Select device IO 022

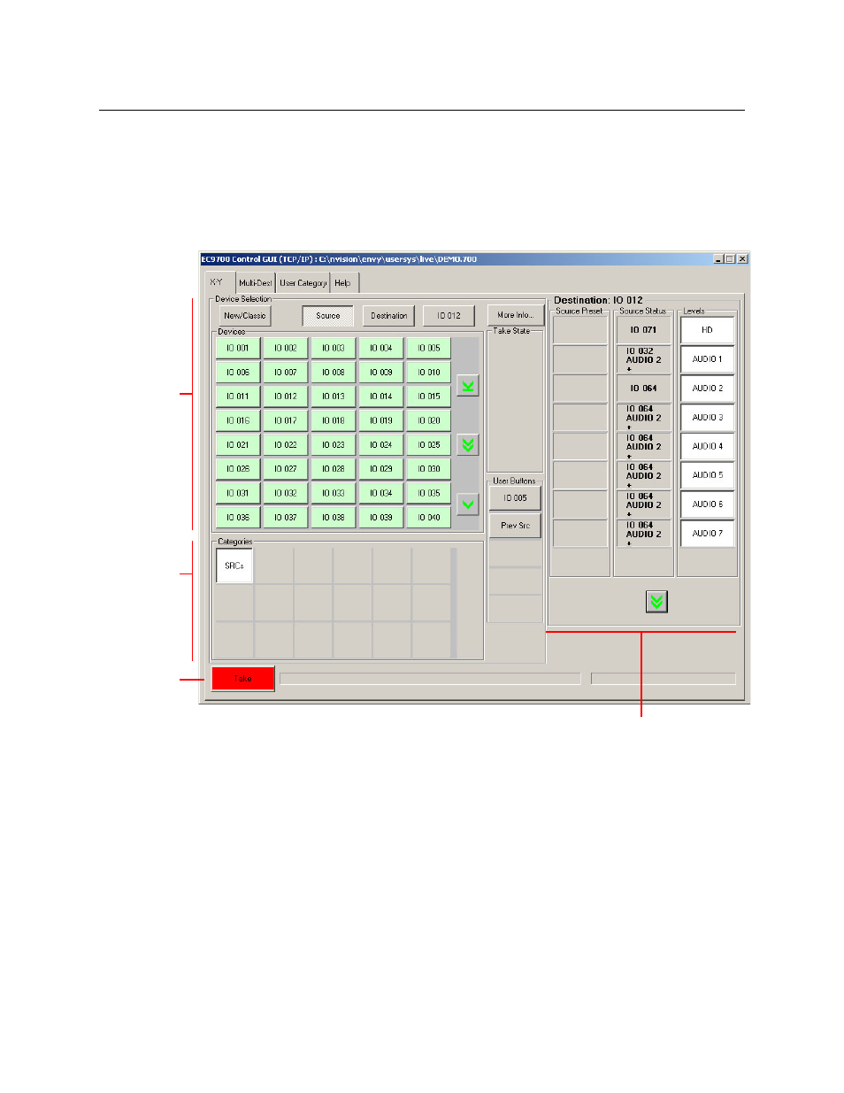(285, 445)
